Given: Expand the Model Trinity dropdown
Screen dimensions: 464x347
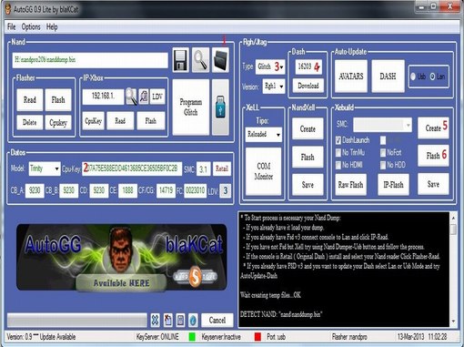Looking at the screenshot, I should click(45, 168).
